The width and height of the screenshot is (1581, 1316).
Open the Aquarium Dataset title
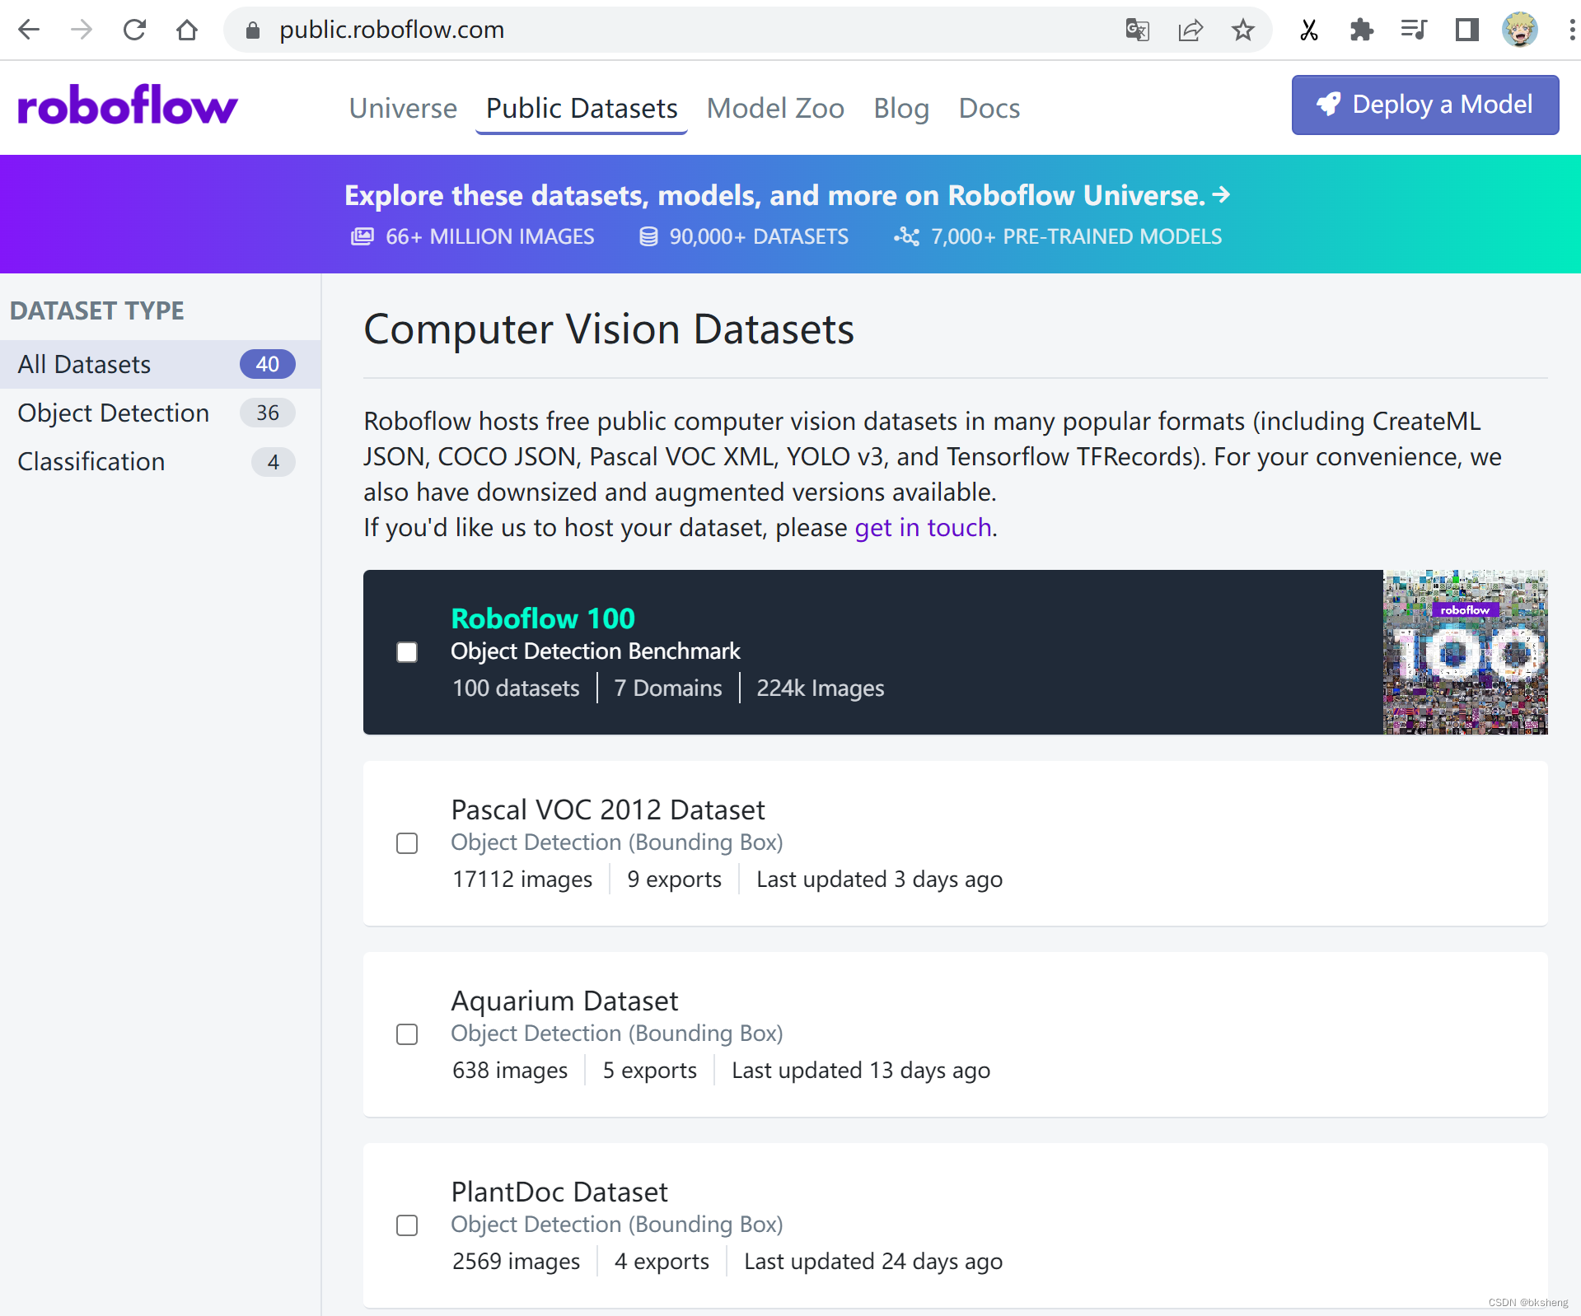[x=564, y=1001]
